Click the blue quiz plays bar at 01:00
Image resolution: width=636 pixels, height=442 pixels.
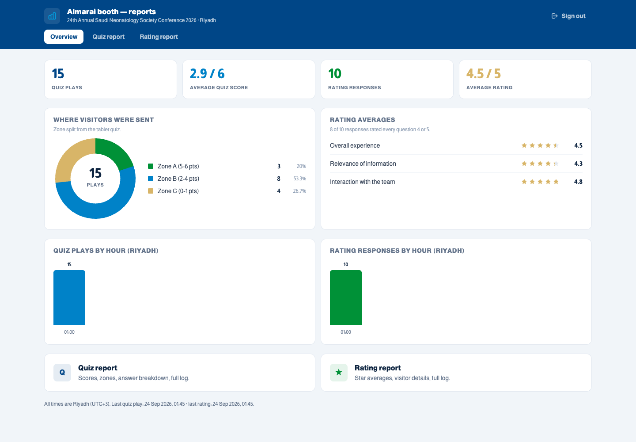(x=69, y=297)
